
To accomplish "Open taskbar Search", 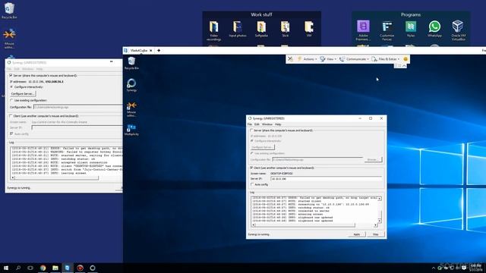I will point(18,268).
